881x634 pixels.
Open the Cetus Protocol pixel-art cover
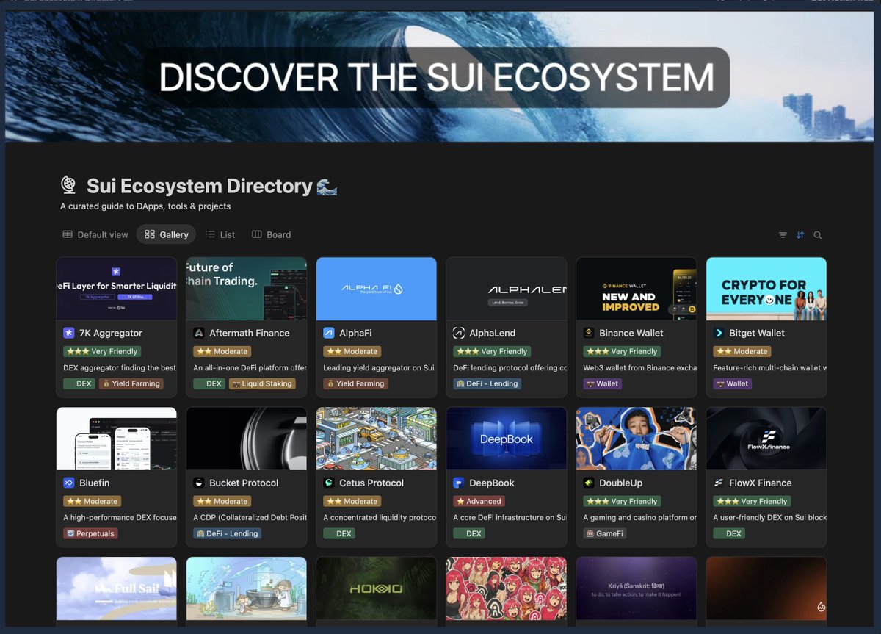[377, 439]
